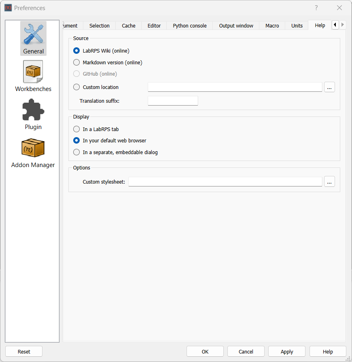The height and width of the screenshot is (362, 352).
Task: Open the Addon Manager settings page
Action: [x=33, y=152]
